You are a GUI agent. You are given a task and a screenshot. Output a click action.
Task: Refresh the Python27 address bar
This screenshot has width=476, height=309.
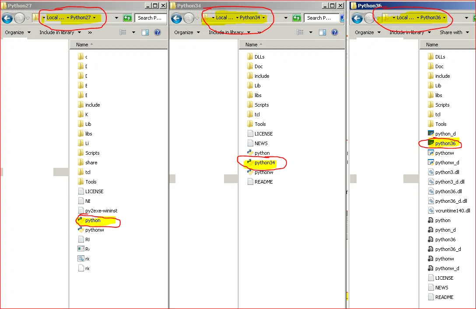point(127,18)
